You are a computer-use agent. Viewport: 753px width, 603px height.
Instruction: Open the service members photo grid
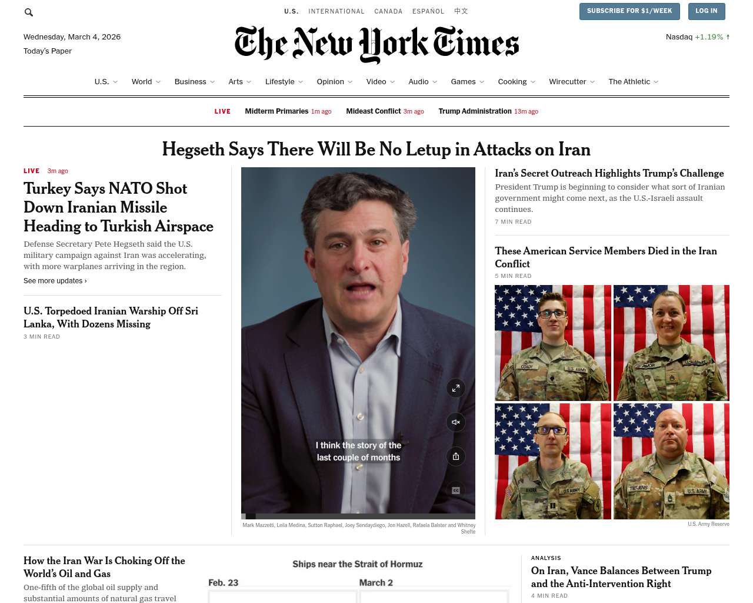[x=612, y=402]
